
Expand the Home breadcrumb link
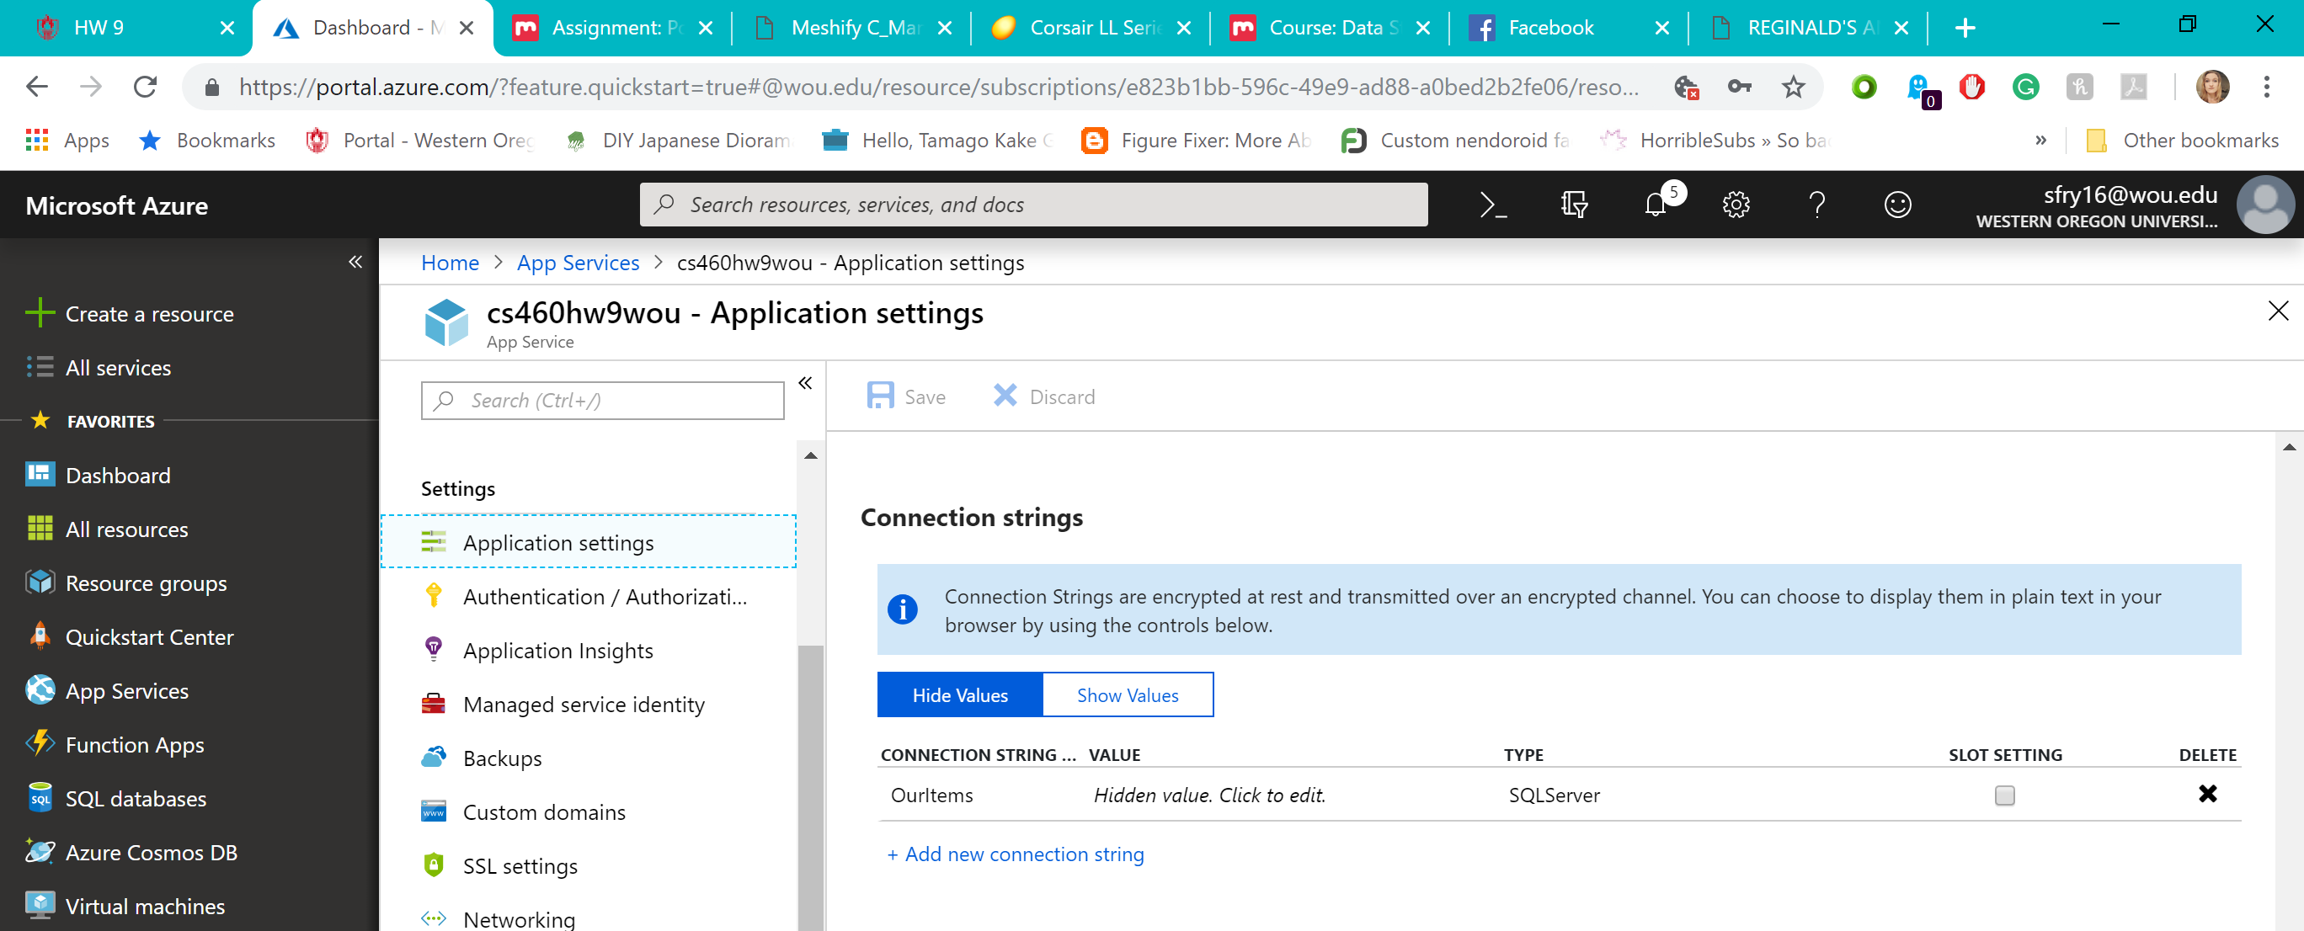450,263
